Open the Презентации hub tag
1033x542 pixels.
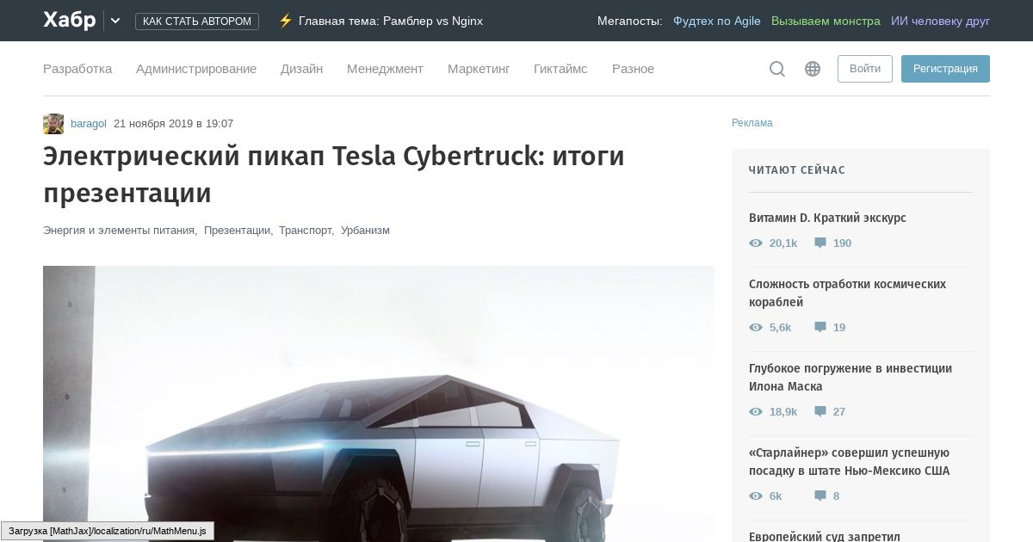coord(238,231)
